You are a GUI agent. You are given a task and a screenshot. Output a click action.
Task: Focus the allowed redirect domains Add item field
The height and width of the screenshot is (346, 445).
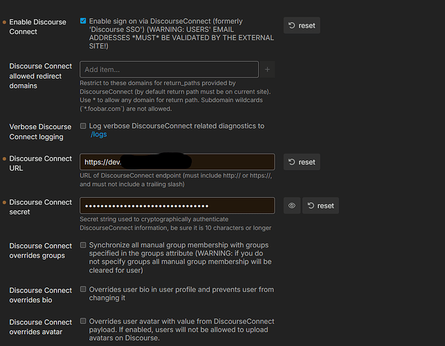tap(169, 69)
